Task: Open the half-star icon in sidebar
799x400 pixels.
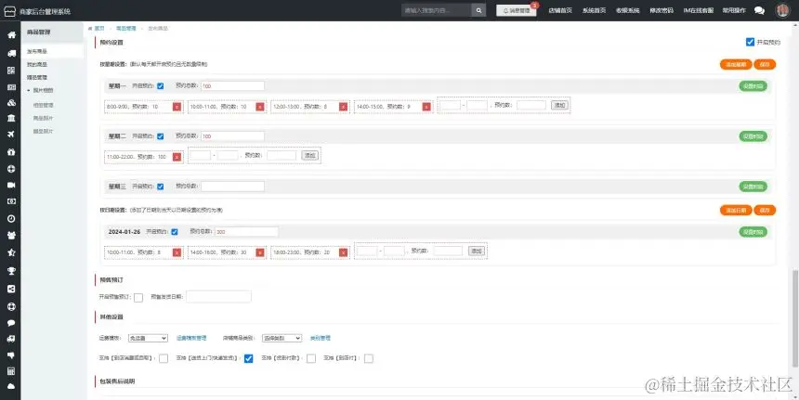Action: pyautogui.click(x=11, y=252)
